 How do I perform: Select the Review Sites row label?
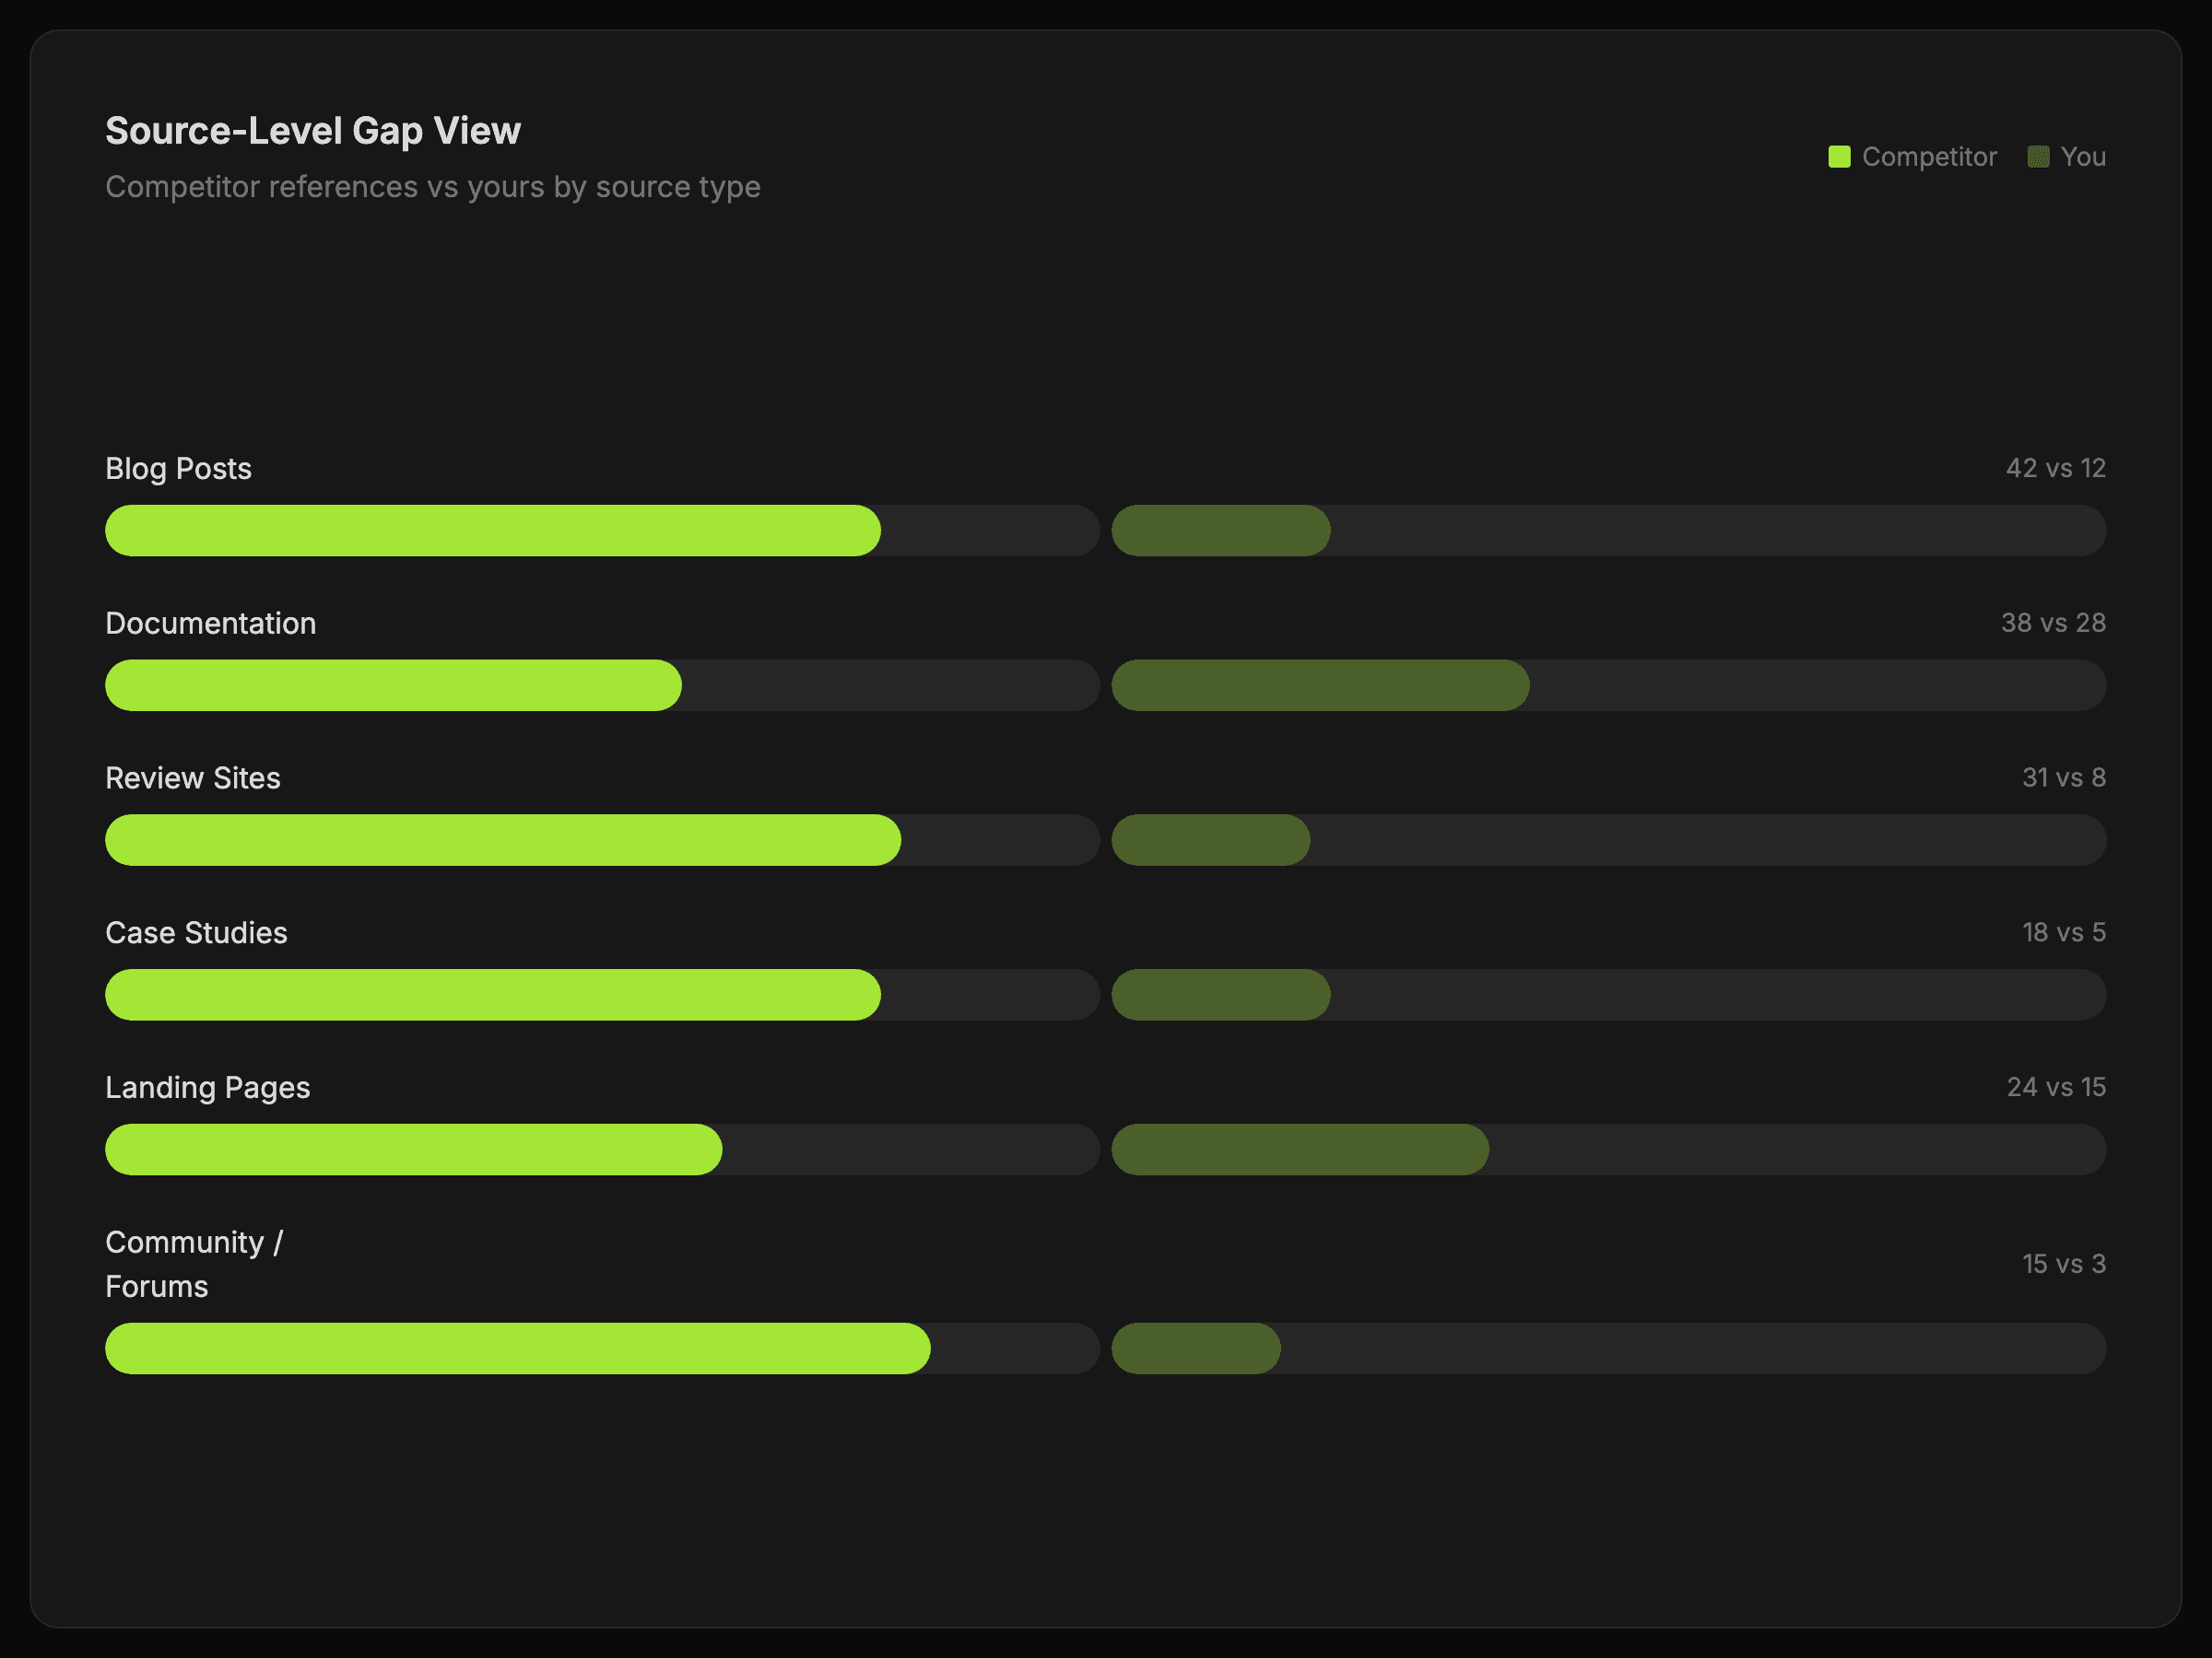(193, 778)
